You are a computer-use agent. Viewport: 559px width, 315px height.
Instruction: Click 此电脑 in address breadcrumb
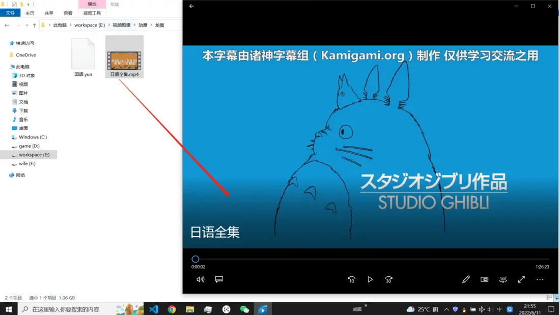tap(60, 25)
